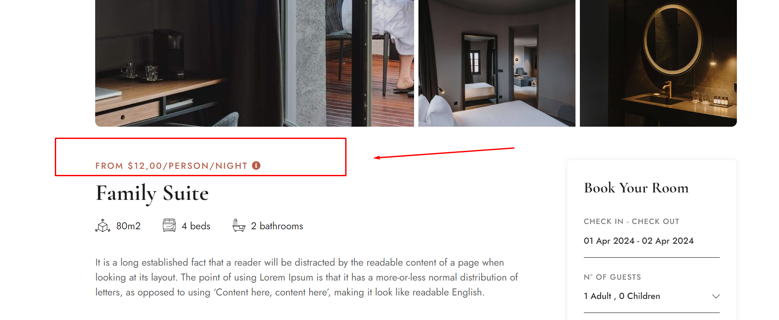Click the 2 bathrooms label
779x320 pixels.
click(277, 226)
